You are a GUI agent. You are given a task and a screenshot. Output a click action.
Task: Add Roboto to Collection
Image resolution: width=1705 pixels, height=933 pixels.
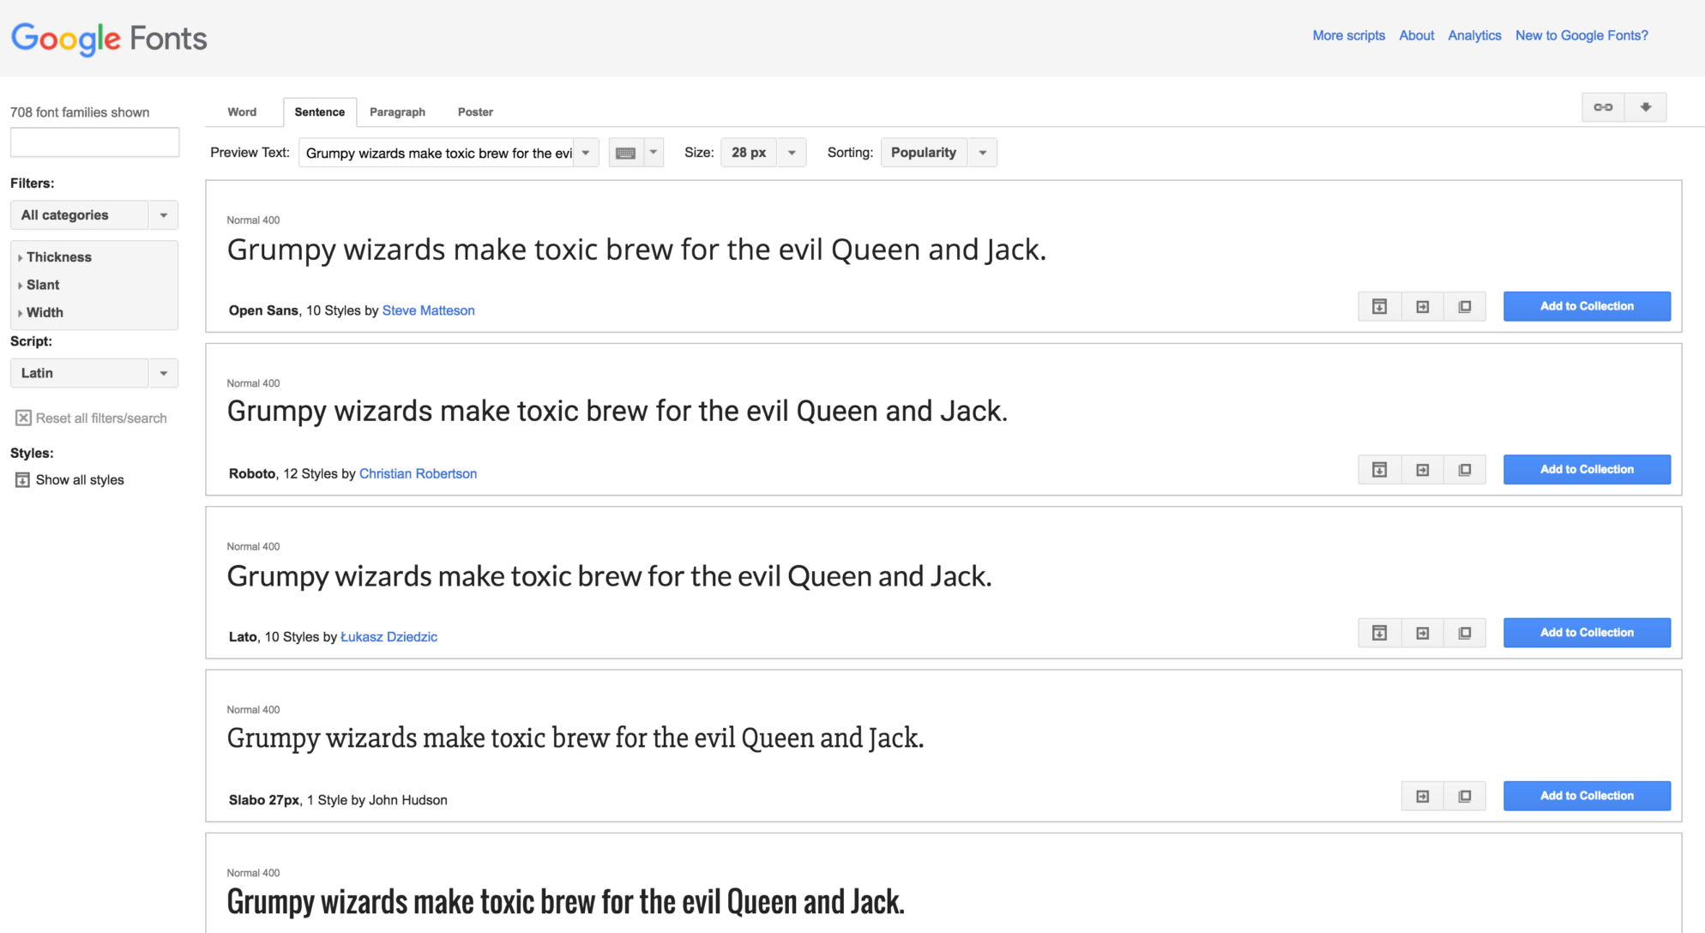click(x=1587, y=469)
